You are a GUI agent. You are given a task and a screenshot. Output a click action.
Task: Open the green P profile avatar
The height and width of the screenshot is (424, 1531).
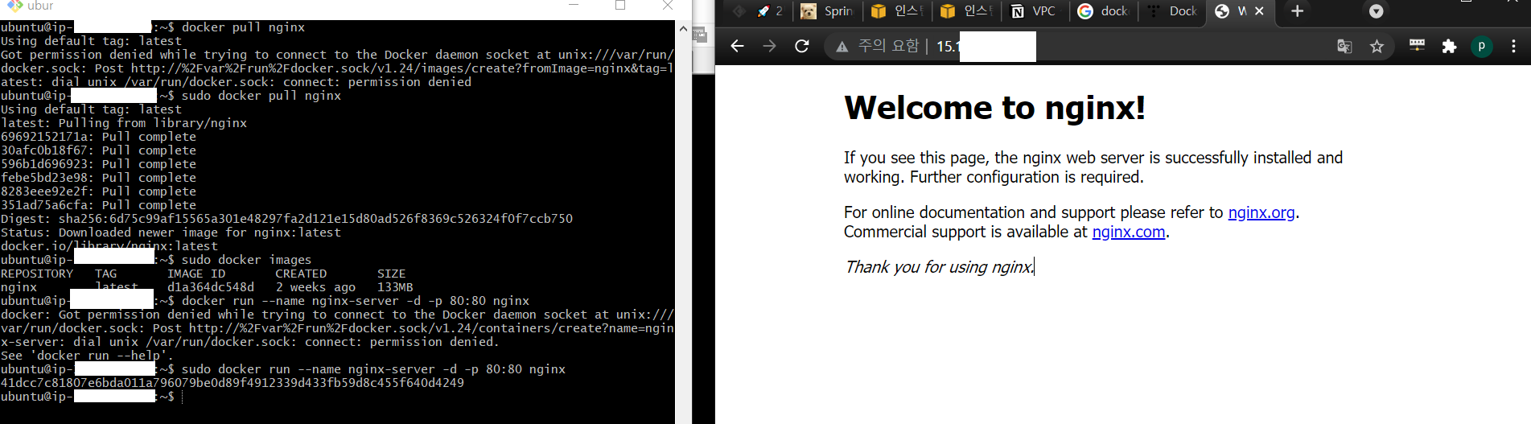1481,47
